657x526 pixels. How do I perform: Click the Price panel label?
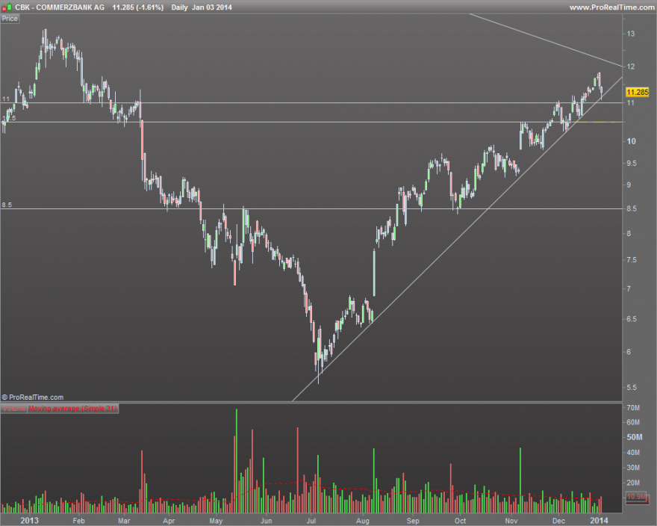pyautogui.click(x=10, y=19)
